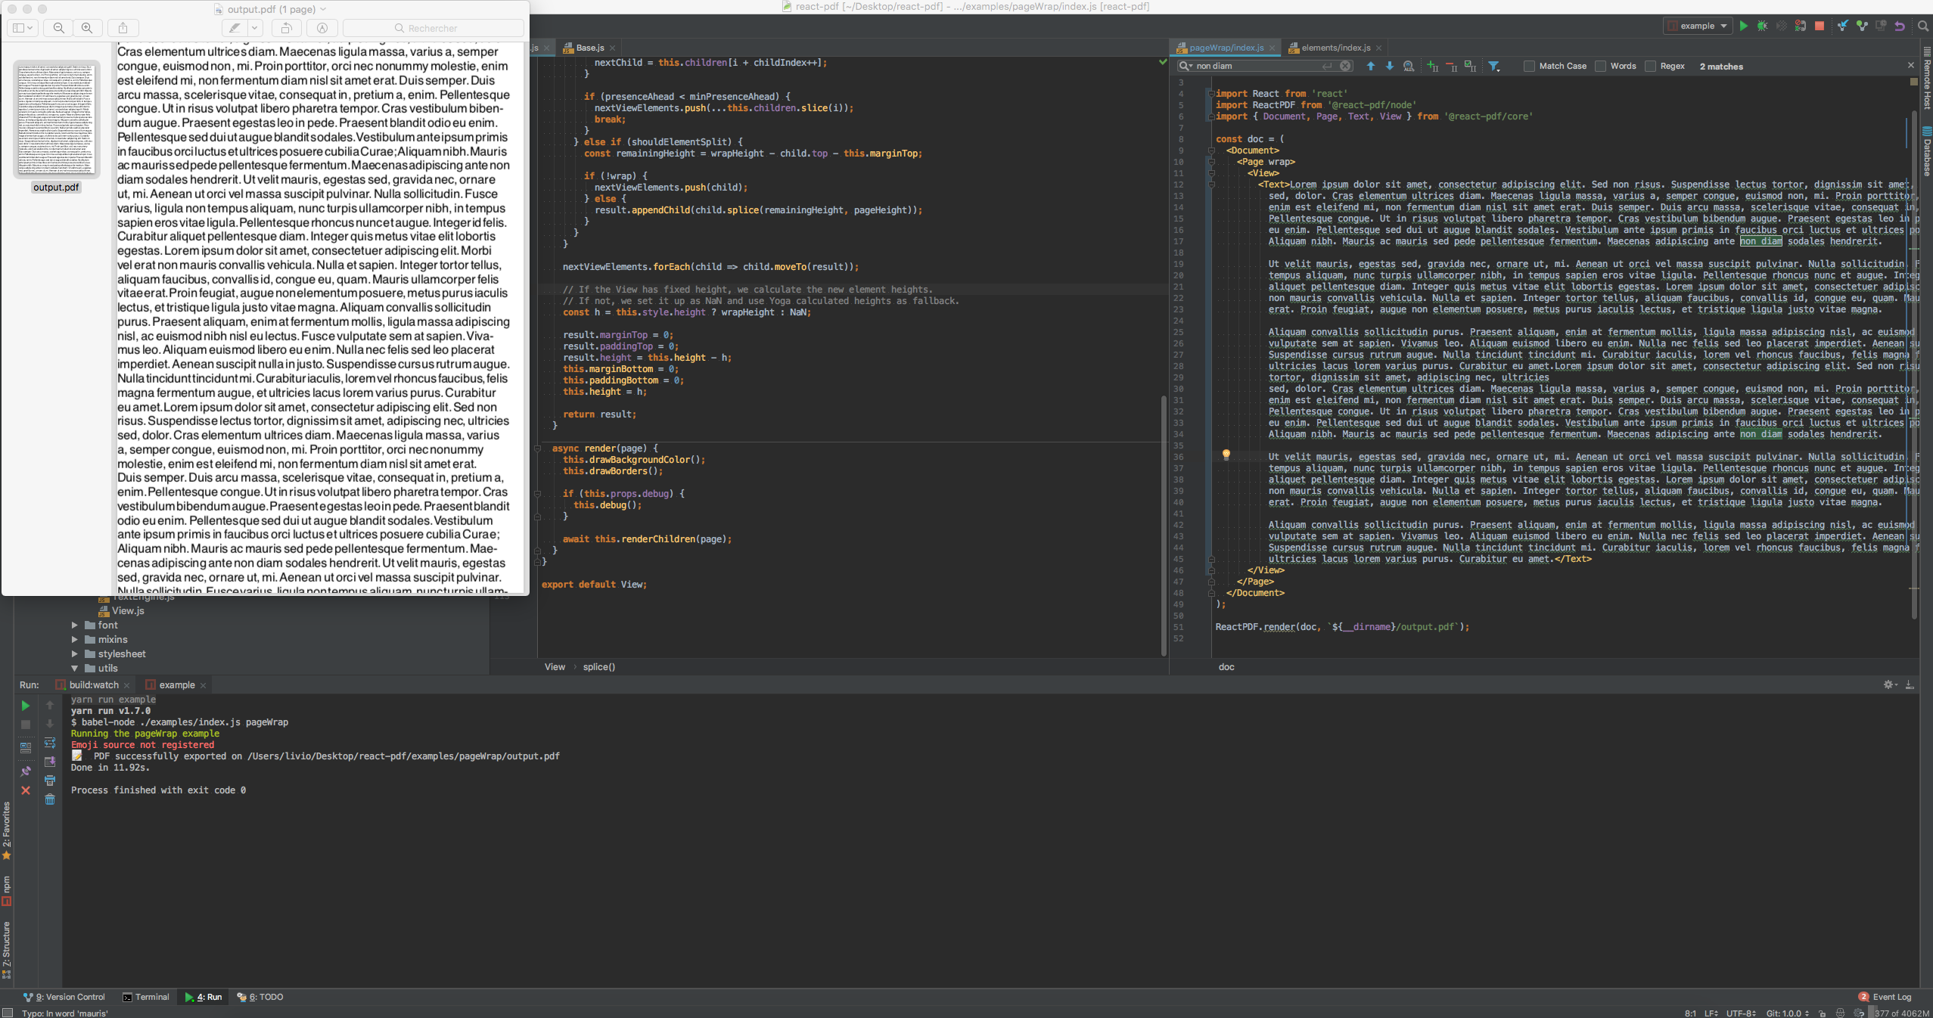The width and height of the screenshot is (1933, 1018).
Task: Select the output.pdf page thumbnail
Action: click(56, 119)
